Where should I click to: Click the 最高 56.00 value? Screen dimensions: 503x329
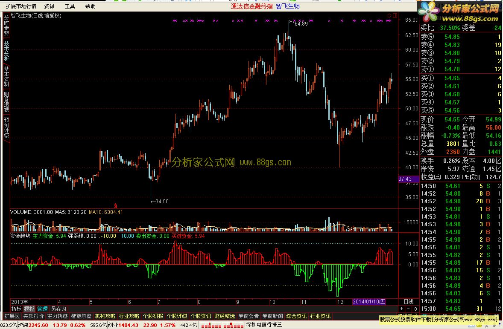493,127
